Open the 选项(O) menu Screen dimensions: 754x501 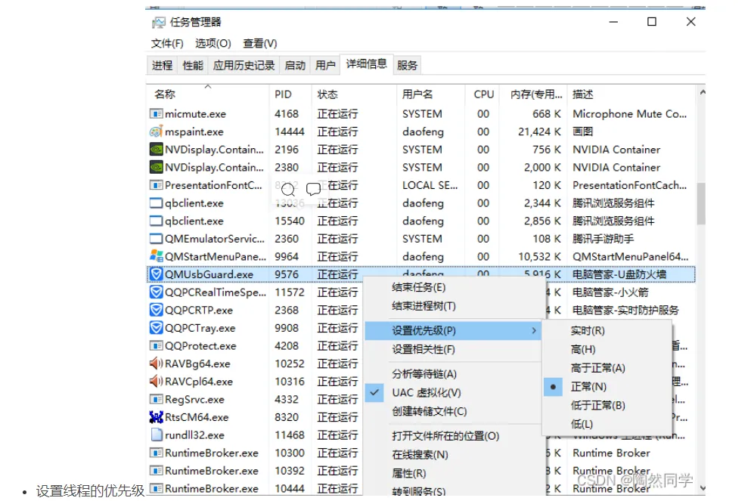213,44
